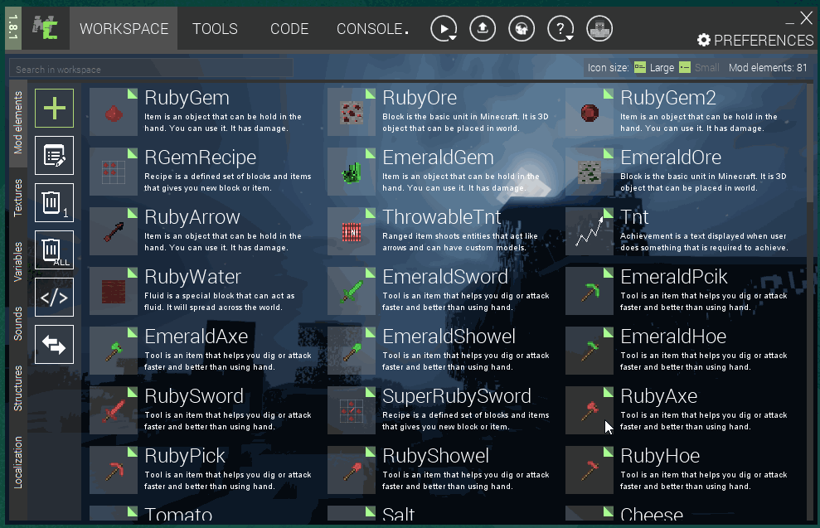
Task: Open the element code view icon
Action: (x=55, y=298)
